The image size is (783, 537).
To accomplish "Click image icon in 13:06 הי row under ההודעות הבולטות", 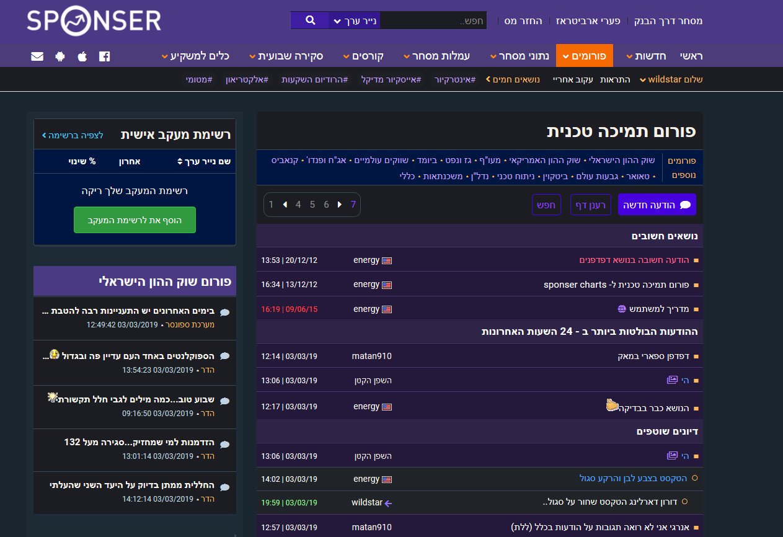I will click(x=671, y=379).
